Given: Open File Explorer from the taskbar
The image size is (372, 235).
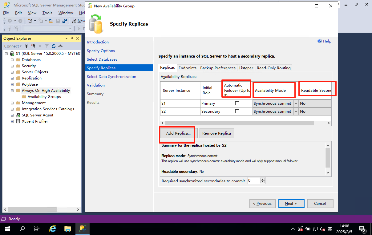Looking at the screenshot, I should click(x=68, y=229).
